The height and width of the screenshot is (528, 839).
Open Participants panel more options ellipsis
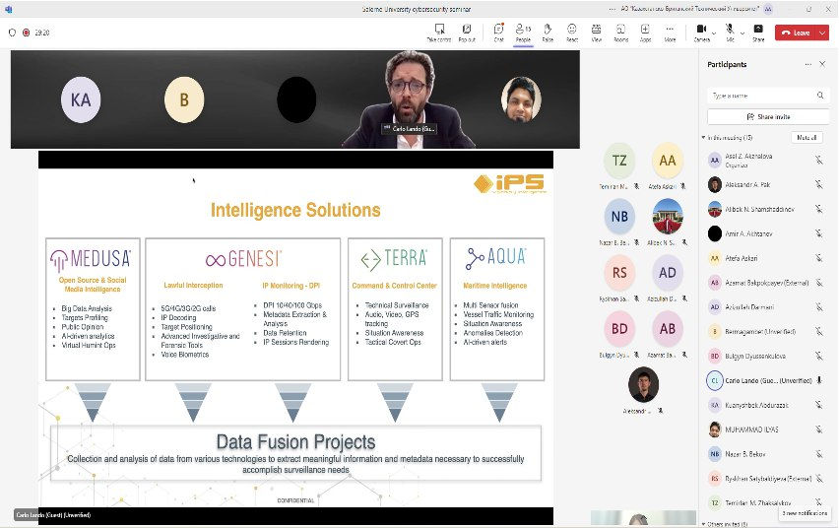807,64
